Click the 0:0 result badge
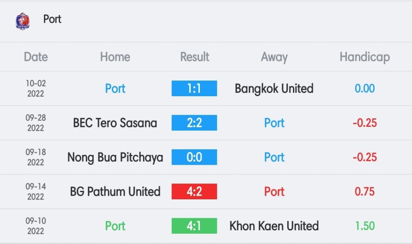This screenshot has height=244, width=412. point(194,157)
